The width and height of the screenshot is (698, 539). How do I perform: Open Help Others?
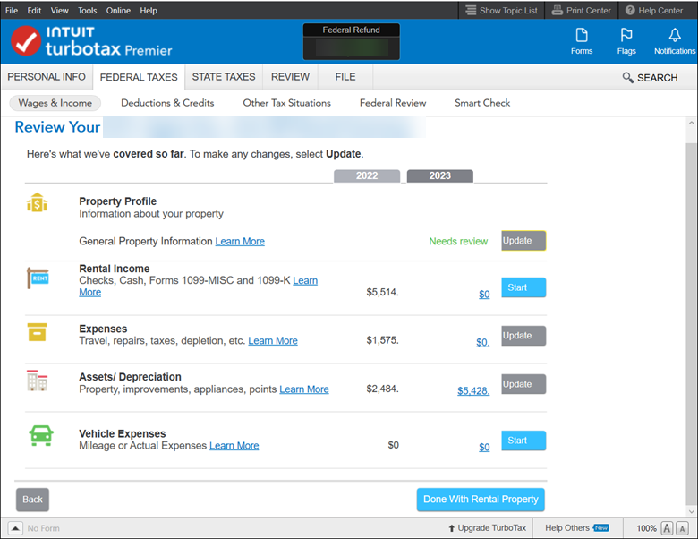click(x=576, y=528)
